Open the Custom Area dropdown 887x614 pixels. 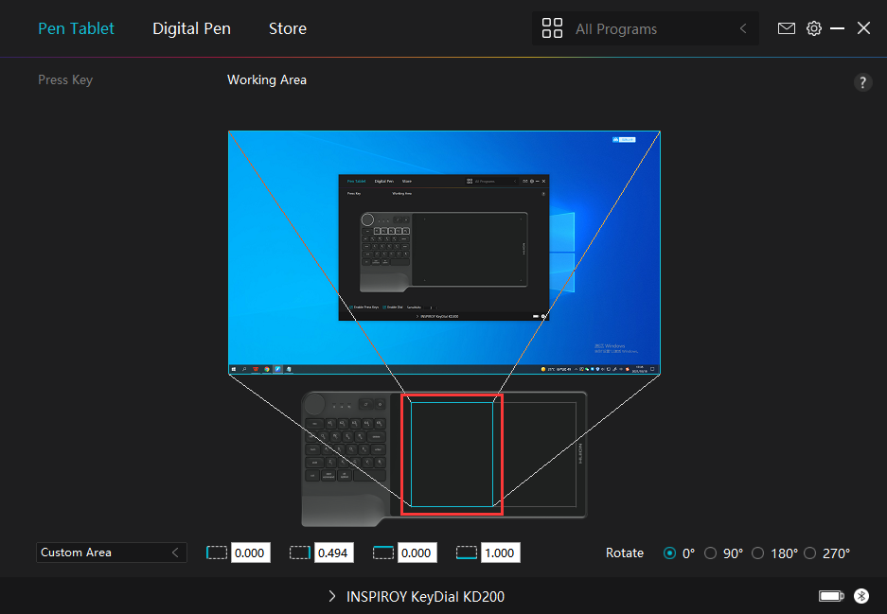tap(112, 553)
